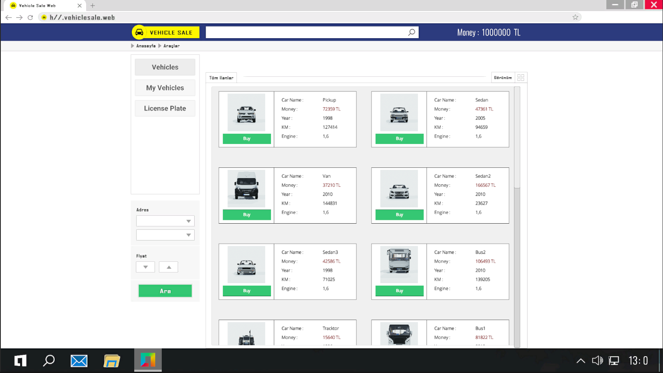Viewport: 663px width, 373px height.
Task: Click the listings vertical scrollbar
Action: point(517,217)
